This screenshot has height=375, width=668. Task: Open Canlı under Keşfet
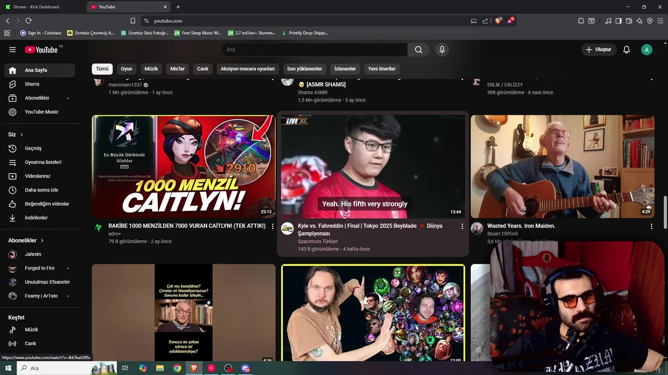40,343
